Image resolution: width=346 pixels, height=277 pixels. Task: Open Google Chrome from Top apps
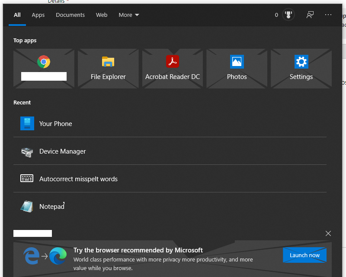[44, 69]
